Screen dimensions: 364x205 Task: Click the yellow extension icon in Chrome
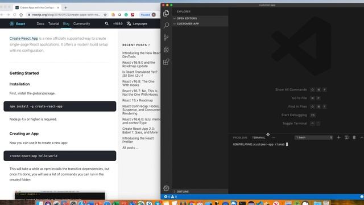(x=113, y=15)
